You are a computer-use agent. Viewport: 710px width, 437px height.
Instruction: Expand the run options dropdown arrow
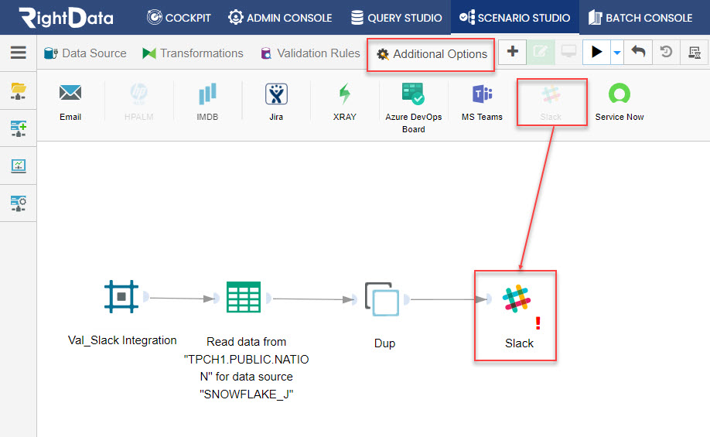616,53
